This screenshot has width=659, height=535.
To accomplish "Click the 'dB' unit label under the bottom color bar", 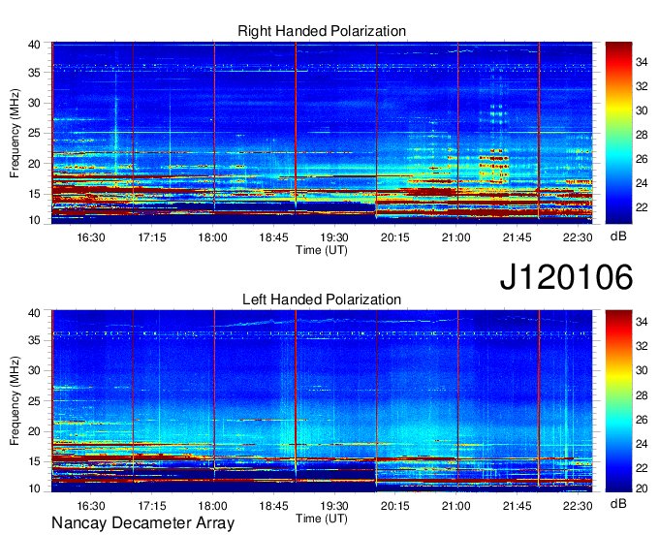I will (618, 503).
